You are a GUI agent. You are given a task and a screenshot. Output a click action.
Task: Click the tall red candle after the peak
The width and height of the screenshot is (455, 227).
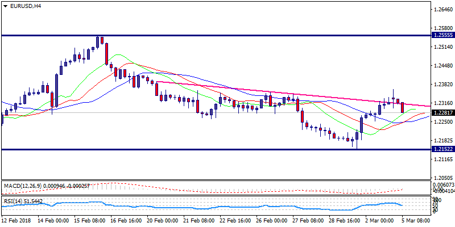pyautogui.click(x=106, y=54)
